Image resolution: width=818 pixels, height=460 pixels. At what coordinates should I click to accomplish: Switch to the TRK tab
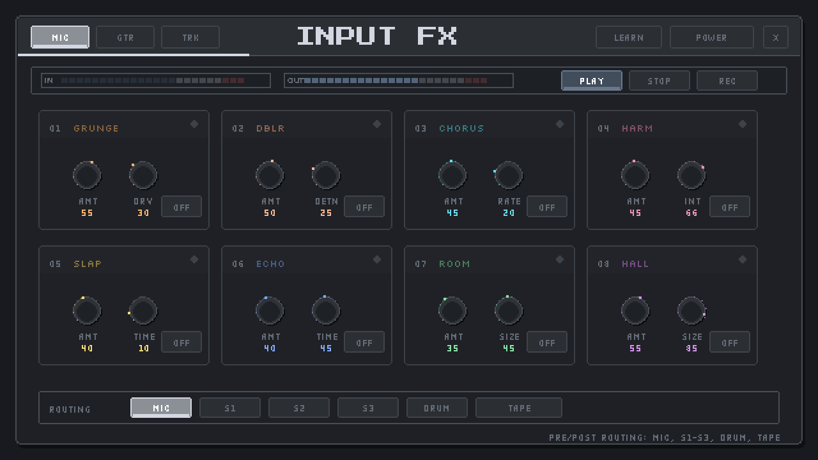190,37
